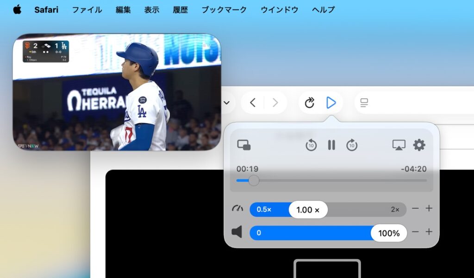Rewind the video 10 seconds
474x278 pixels.
pos(311,145)
